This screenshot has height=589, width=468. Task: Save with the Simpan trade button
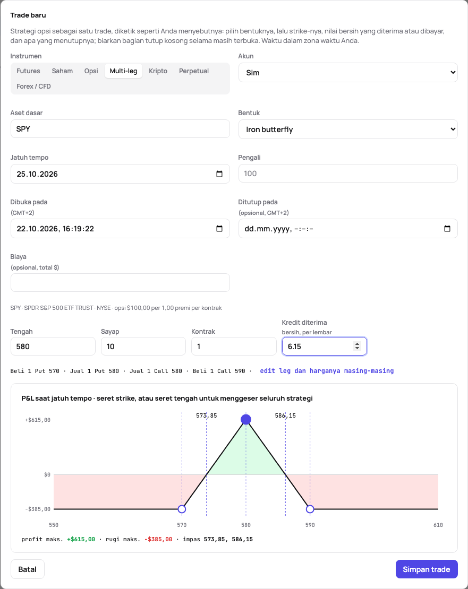pos(427,569)
